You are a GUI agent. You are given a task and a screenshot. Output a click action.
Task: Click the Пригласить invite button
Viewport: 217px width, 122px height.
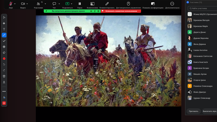click(194, 111)
